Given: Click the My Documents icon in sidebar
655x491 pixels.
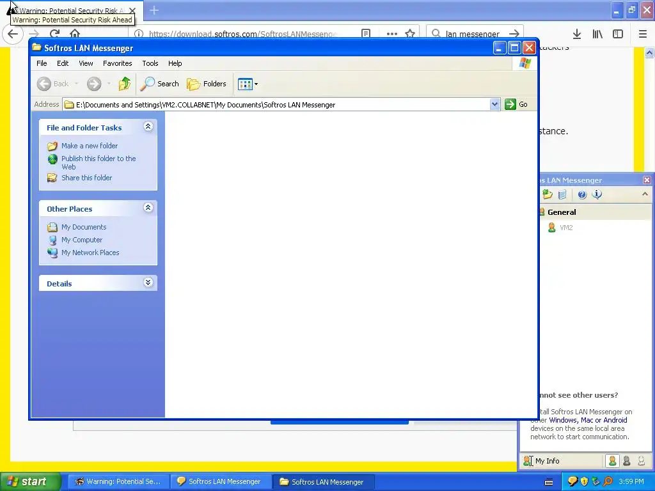Looking at the screenshot, I should point(52,227).
